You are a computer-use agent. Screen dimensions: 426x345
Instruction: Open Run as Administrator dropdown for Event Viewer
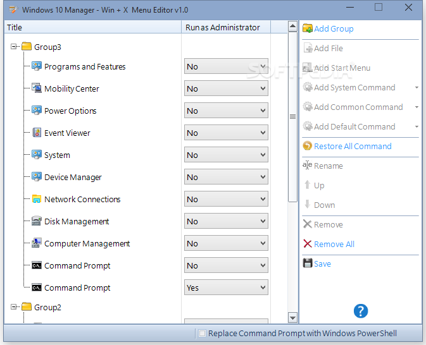coord(226,133)
